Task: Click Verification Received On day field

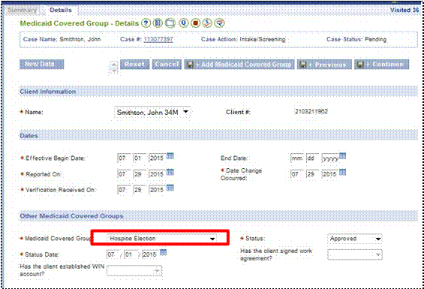Action: pos(140,190)
